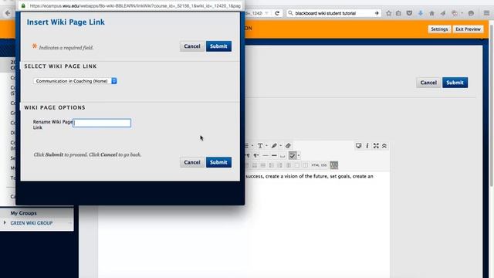Toggle the spell check button
Viewport: 494px width, 278px height.
point(293,155)
